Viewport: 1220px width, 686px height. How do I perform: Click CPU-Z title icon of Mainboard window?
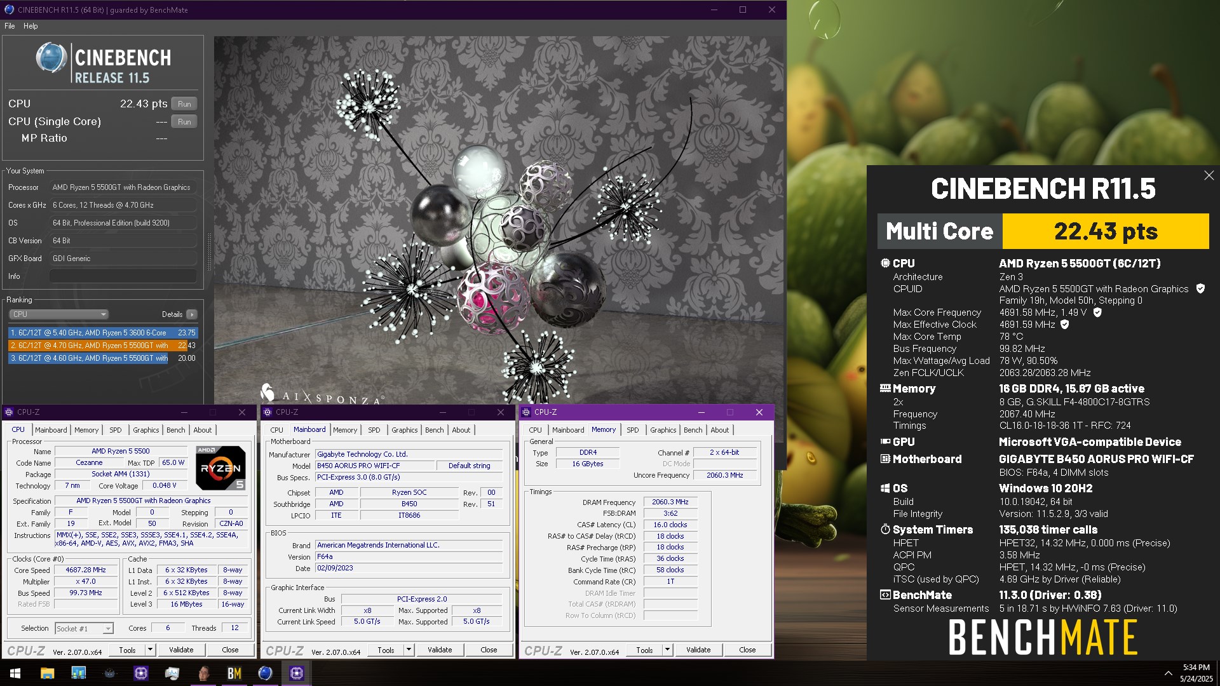click(x=268, y=412)
